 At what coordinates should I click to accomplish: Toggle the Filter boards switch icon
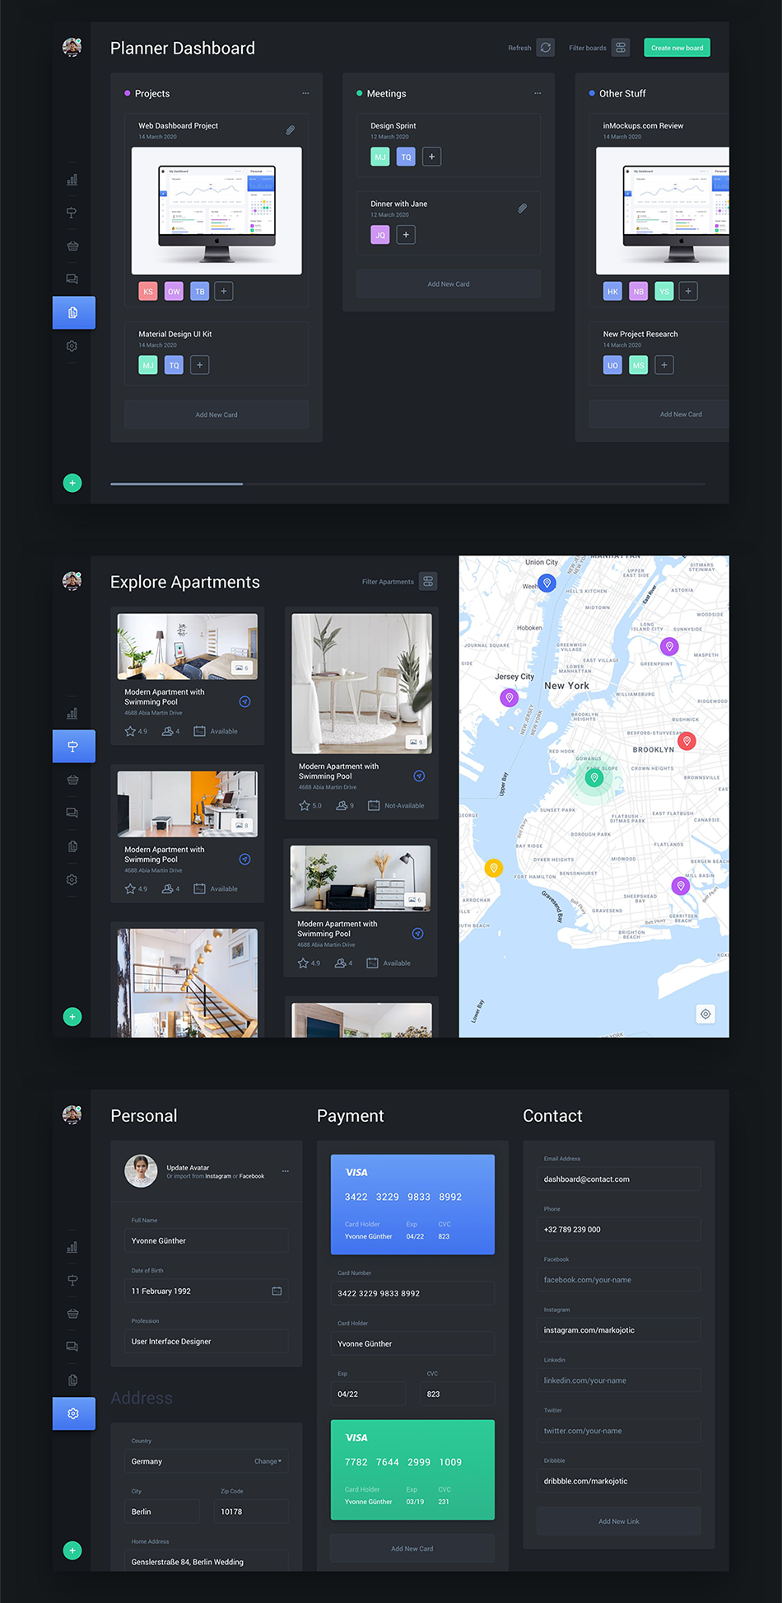coord(621,48)
